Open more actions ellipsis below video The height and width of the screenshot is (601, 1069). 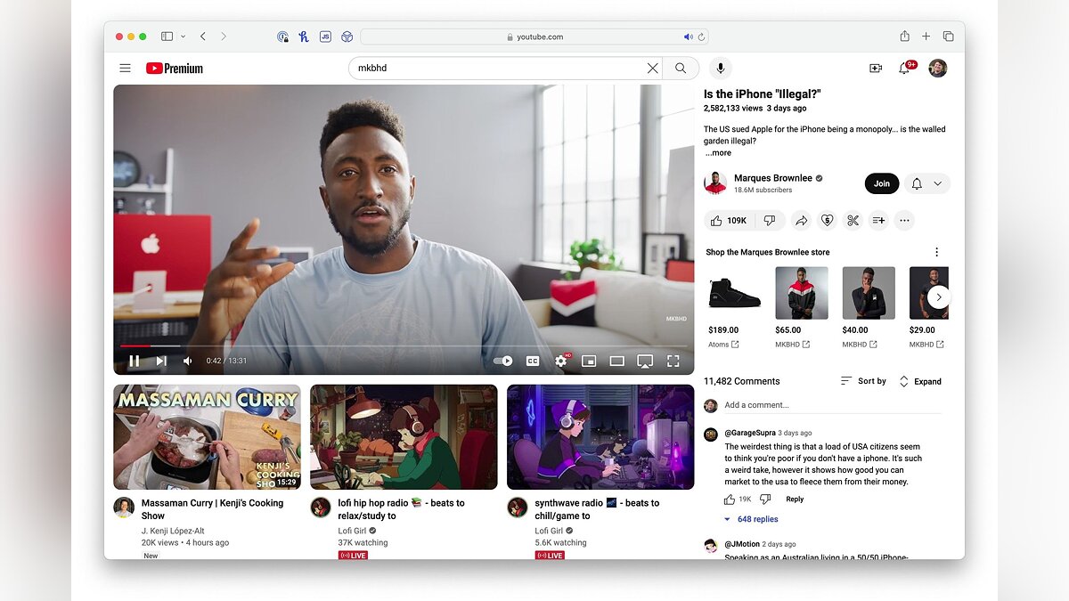coord(904,220)
